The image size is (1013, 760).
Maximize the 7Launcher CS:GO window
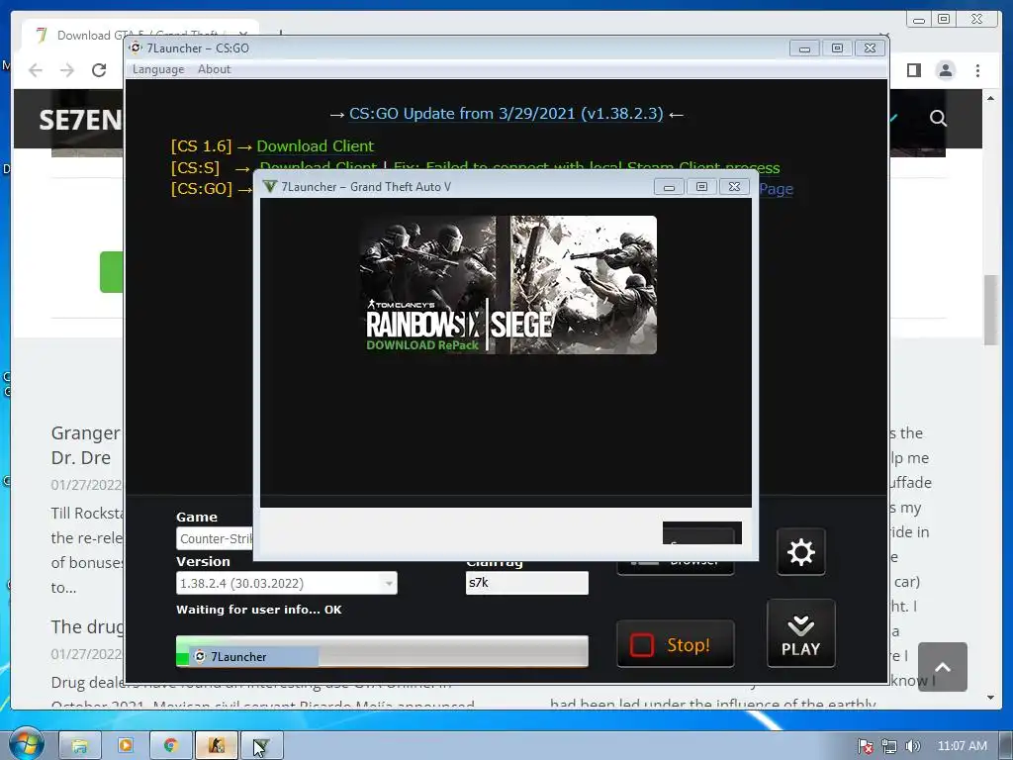point(837,48)
